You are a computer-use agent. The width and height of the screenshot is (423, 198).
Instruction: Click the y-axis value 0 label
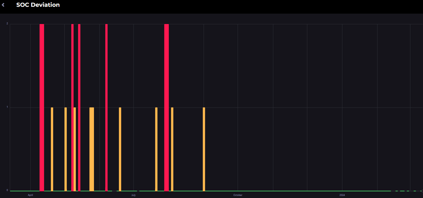pos(7,190)
